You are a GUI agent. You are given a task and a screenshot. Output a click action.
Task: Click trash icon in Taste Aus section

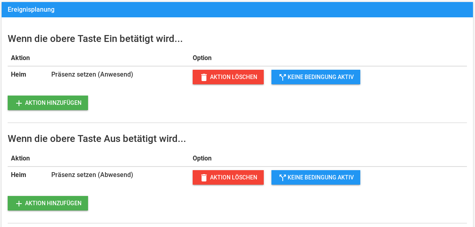tap(204, 177)
